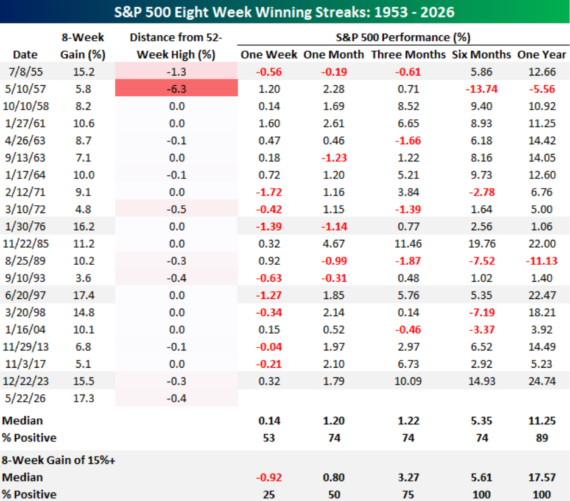Click the '% Positive' value '75'
The width and height of the screenshot is (570, 501).
408,494
